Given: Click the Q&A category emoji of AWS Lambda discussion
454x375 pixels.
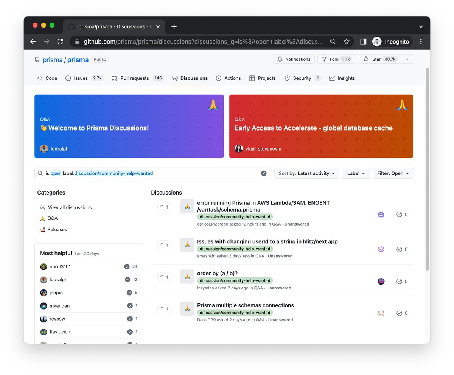Looking at the screenshot, I should tap(187, 207).
